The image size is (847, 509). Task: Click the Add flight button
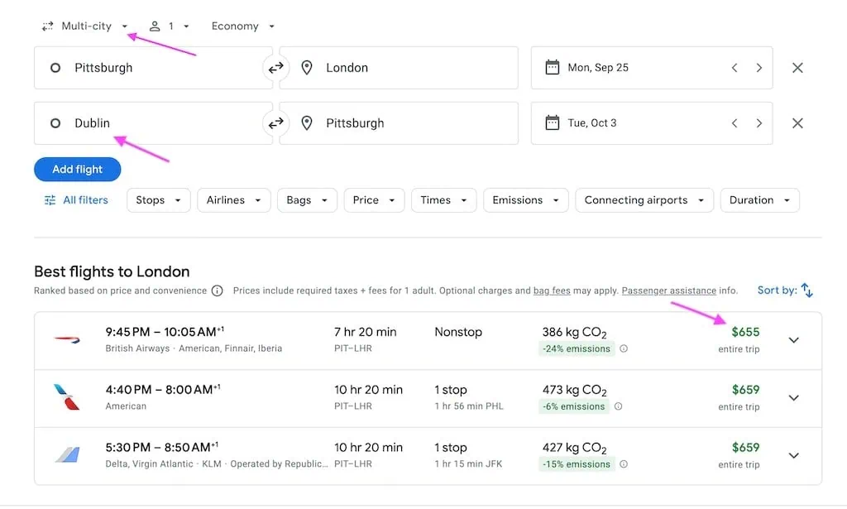(77, 169)
